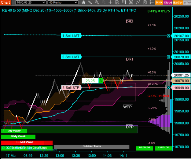
Task: Cancel the 2 Sell LMT order X
Action: [168, 57]
